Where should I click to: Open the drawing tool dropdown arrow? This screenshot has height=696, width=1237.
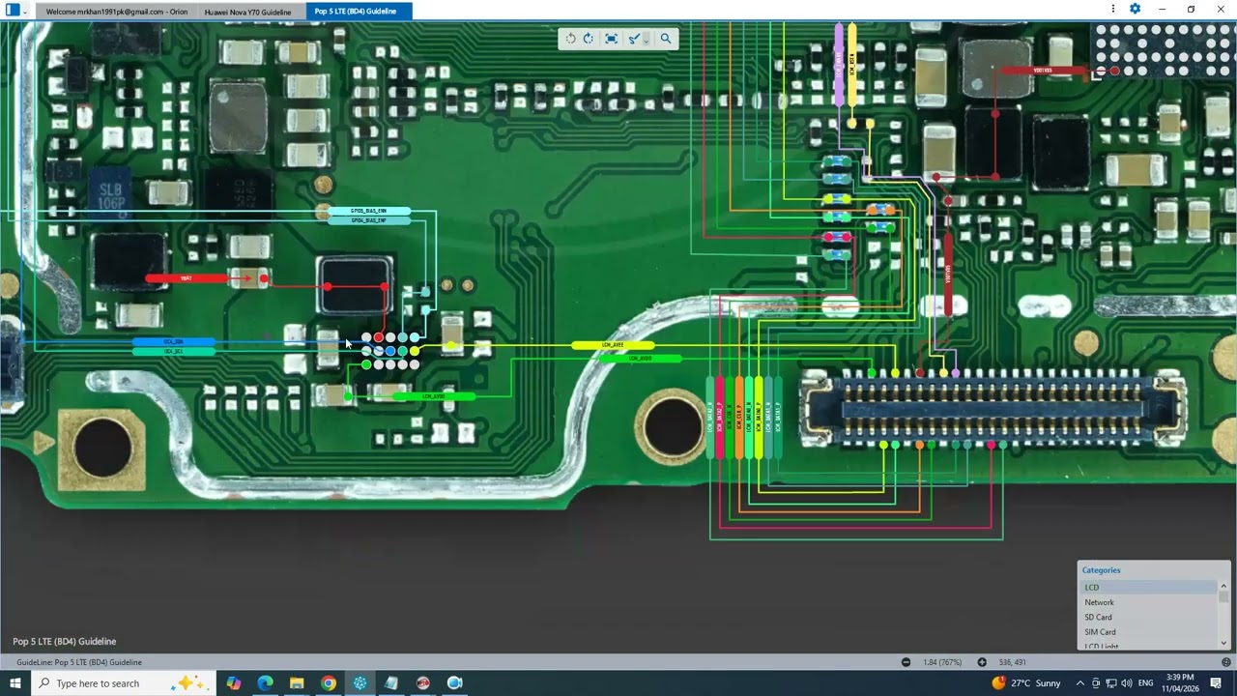pos(646,40)
